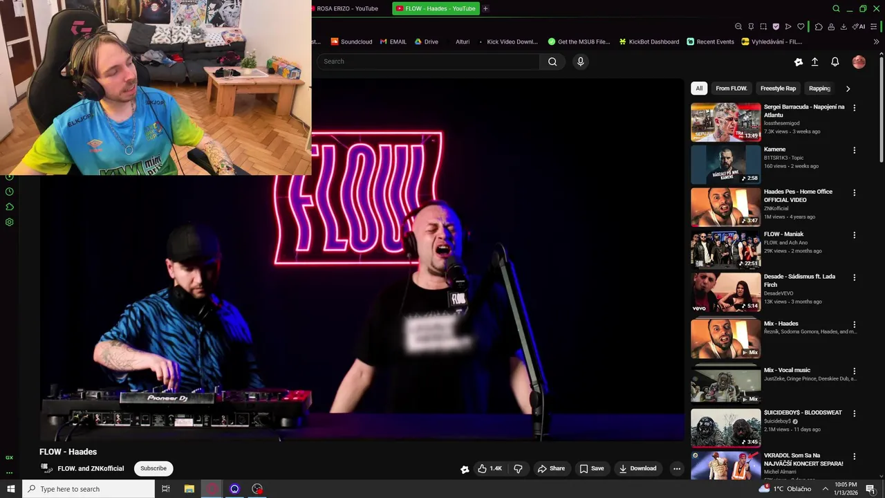This screenshot has width=885, height=498.
Task: Click the Download button
Action: (x=637, y=468)
